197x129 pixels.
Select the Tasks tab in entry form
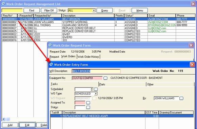coord(54,84)
